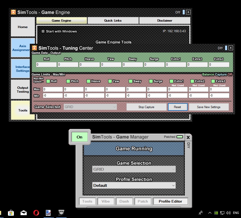The height and width of the screenshot is (218, 241).
Task: Open the SimTools Game Manager taskbar icon
Action: tap(61, 213)
